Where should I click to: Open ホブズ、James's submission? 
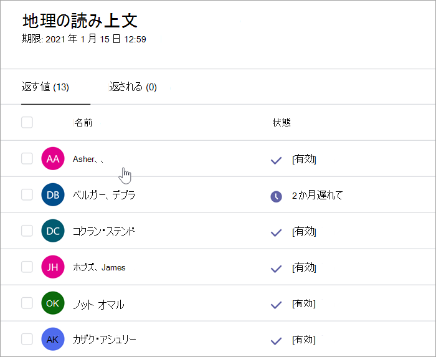point(99,267)
